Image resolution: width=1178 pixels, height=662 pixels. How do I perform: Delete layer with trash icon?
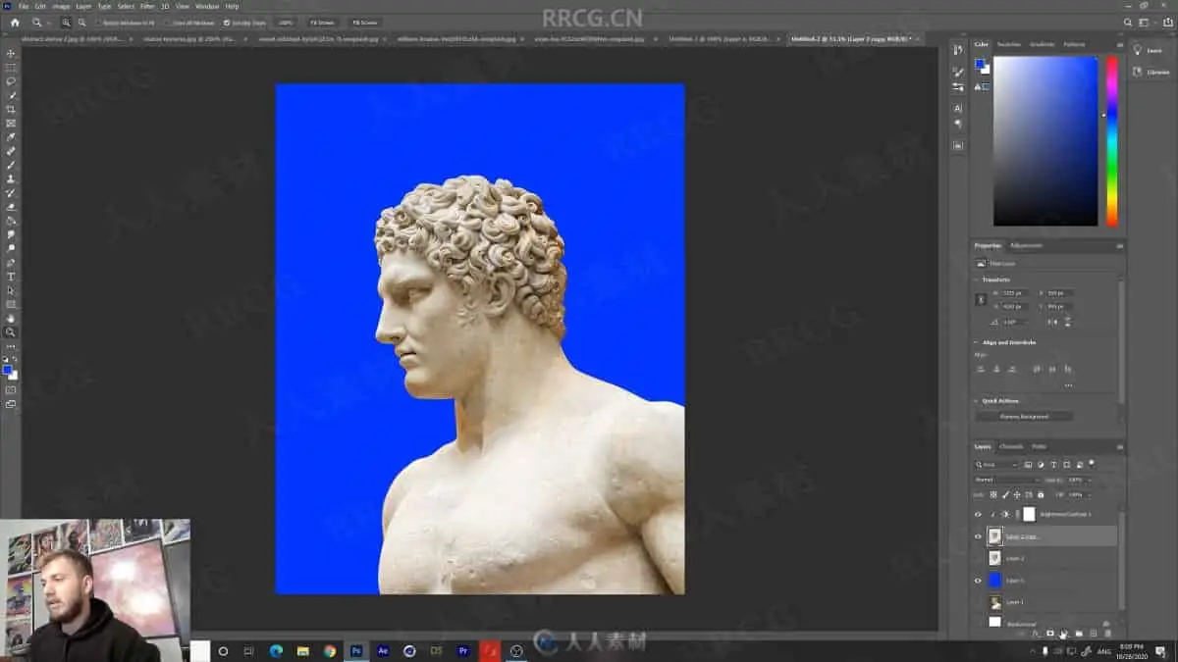(x=1107, y=634)
